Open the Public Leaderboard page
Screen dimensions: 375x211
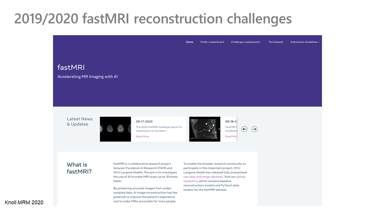pos(212,42)
